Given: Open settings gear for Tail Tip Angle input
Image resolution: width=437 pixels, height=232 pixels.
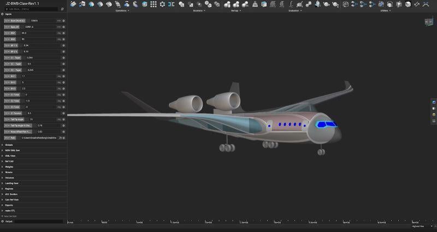Looking at the screenshot, I should [63, 120].
